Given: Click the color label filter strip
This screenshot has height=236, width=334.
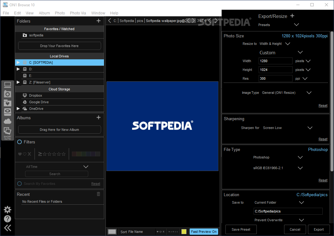Looking at the screenshot, I should (x=86, y=154).
